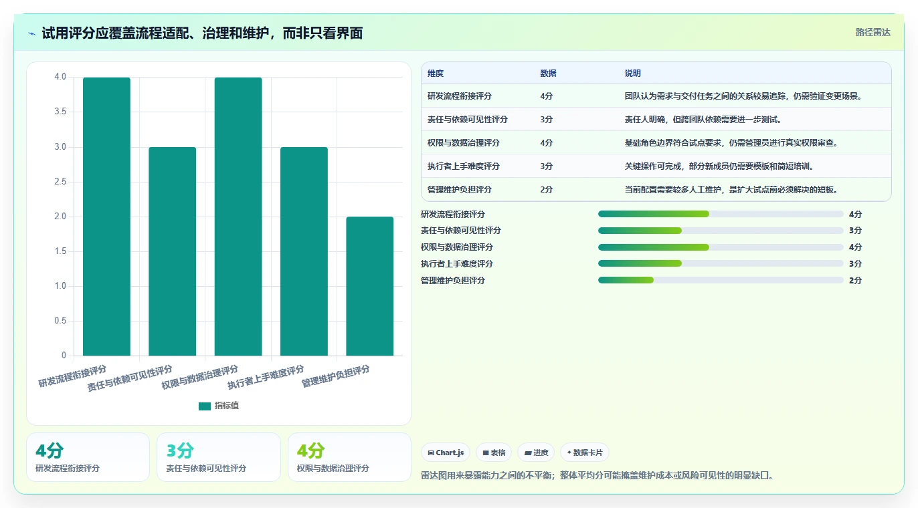The image size is (918, 508).
Task: Click the 执行者上手难度评分 chart bar
Action: pyautogui.click(x=304, y=251)
